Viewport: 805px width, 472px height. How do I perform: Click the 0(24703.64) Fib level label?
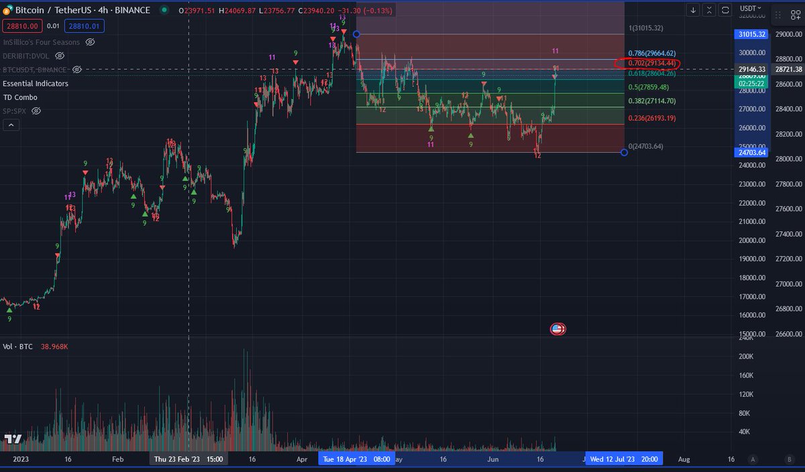(646, 145)
